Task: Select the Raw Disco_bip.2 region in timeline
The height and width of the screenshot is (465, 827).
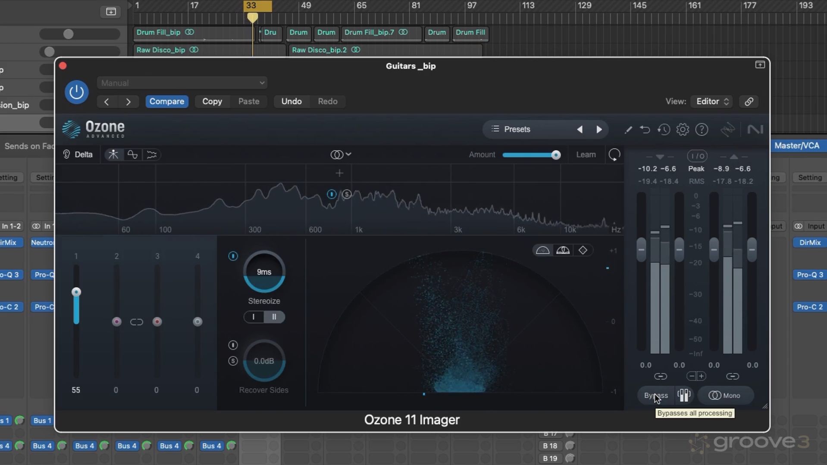Action: (x=385, y=50)
